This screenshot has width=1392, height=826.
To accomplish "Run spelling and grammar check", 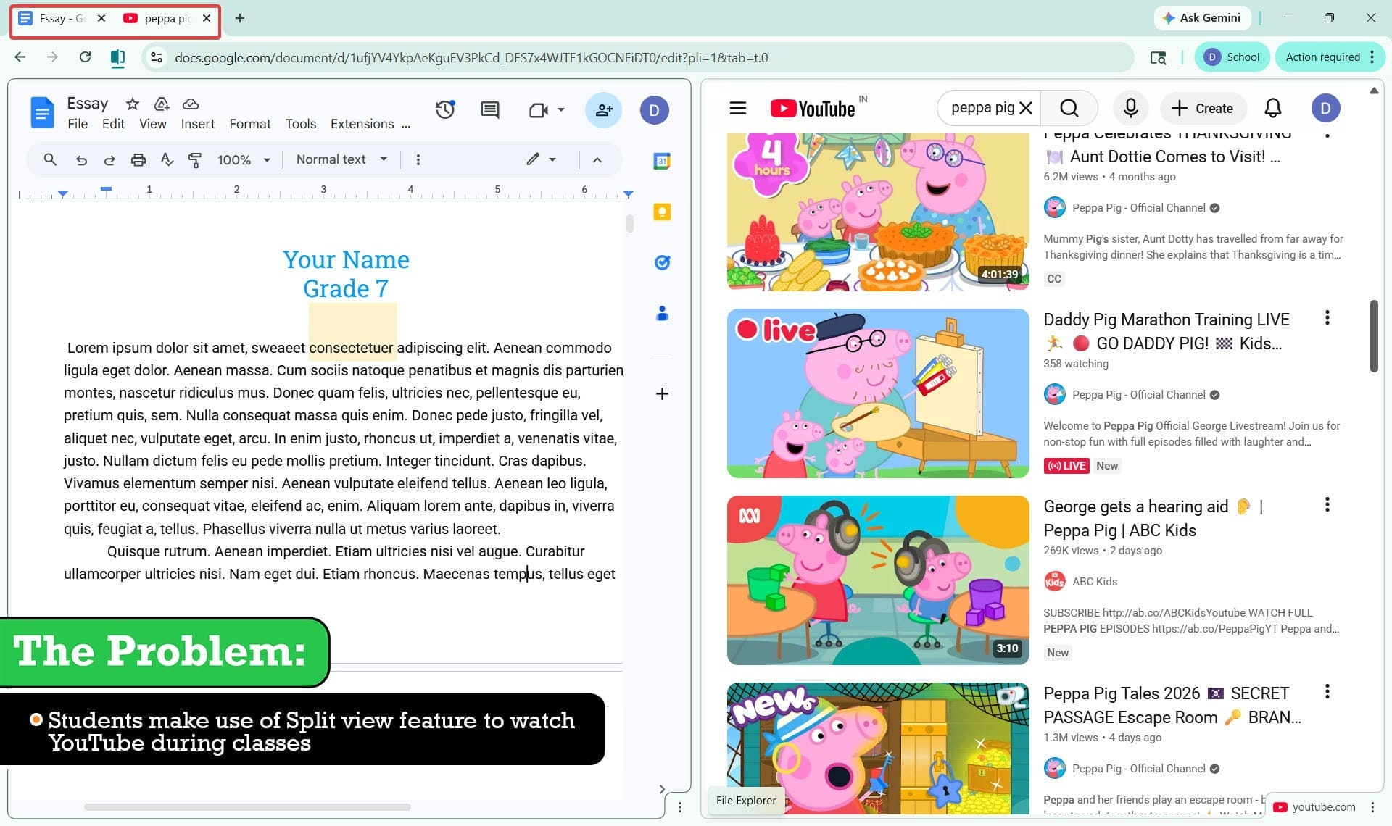I will 167,159.
